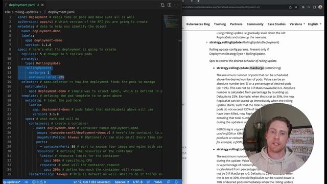The width and height of the screenshot is (327, 184).
Task: Click Ln 12, Col 1 cursor position
Action: (92, 182)
